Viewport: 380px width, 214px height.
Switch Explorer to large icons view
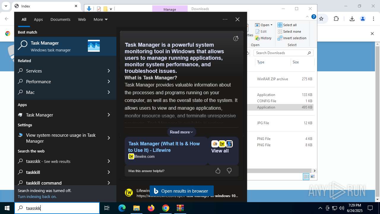tap(313, 177)
